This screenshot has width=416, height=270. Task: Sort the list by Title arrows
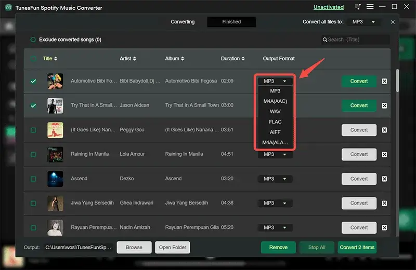(56, 59)
